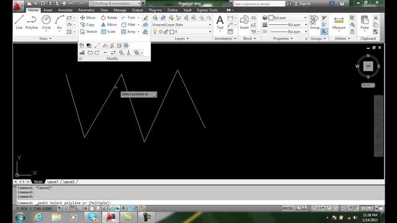Expand the Annotation panel
The width and height of the screenshot is (397, 223).
click(x=225, y=38)
